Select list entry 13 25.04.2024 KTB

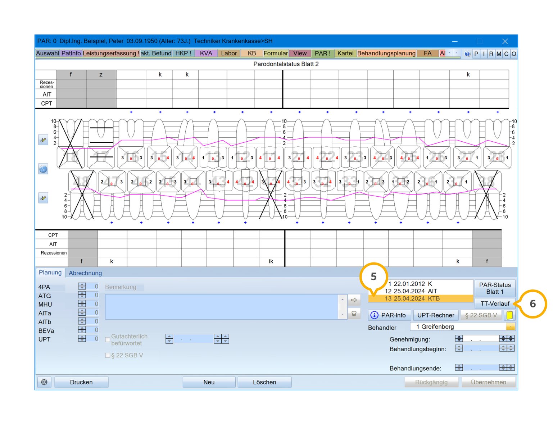[420, 298]
